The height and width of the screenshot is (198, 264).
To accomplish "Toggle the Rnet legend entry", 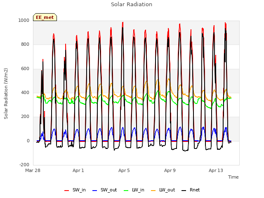I will (x=191, y=190).
